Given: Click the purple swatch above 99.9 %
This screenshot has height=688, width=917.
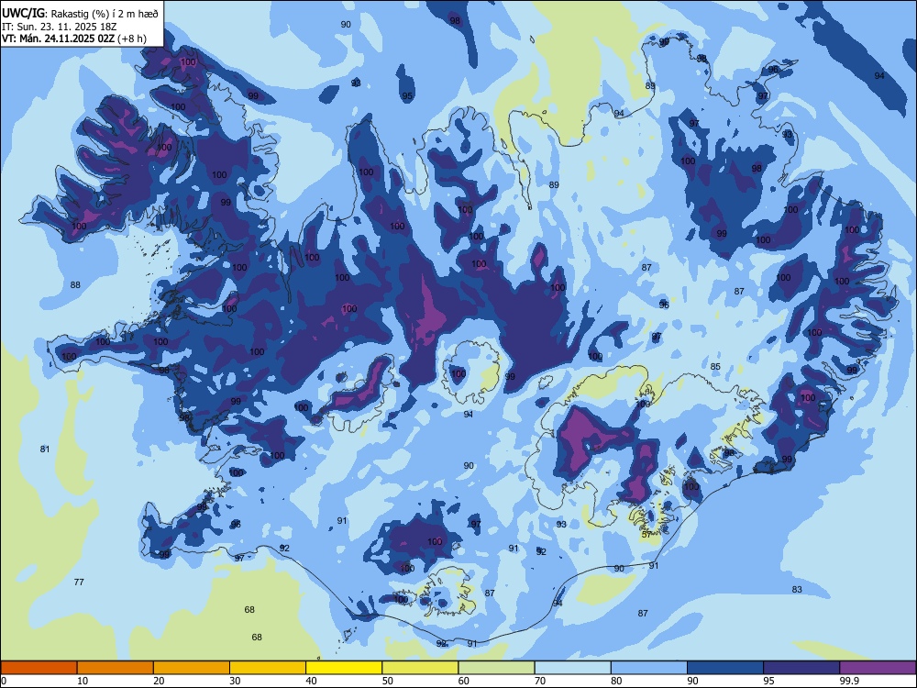Looking at the screenshot, I should tap(878, 668).
